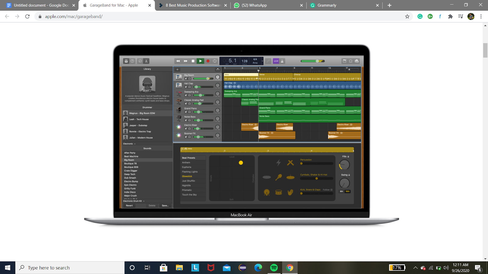488x274 pixels.
Task: Toggle the Fills lock icon
Action: pos(348,156)
